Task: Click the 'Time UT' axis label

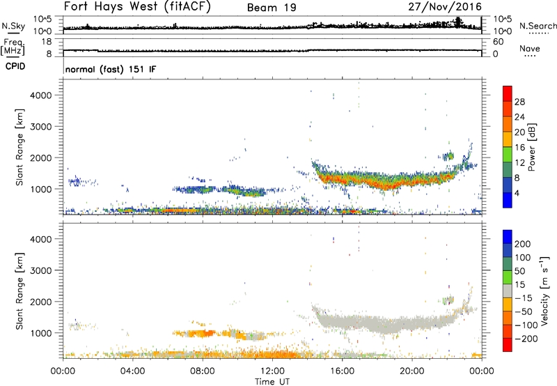Action: tap(272, 382)
